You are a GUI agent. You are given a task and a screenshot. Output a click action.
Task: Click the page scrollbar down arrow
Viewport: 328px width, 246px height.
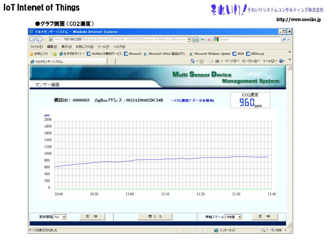(289, 225)
